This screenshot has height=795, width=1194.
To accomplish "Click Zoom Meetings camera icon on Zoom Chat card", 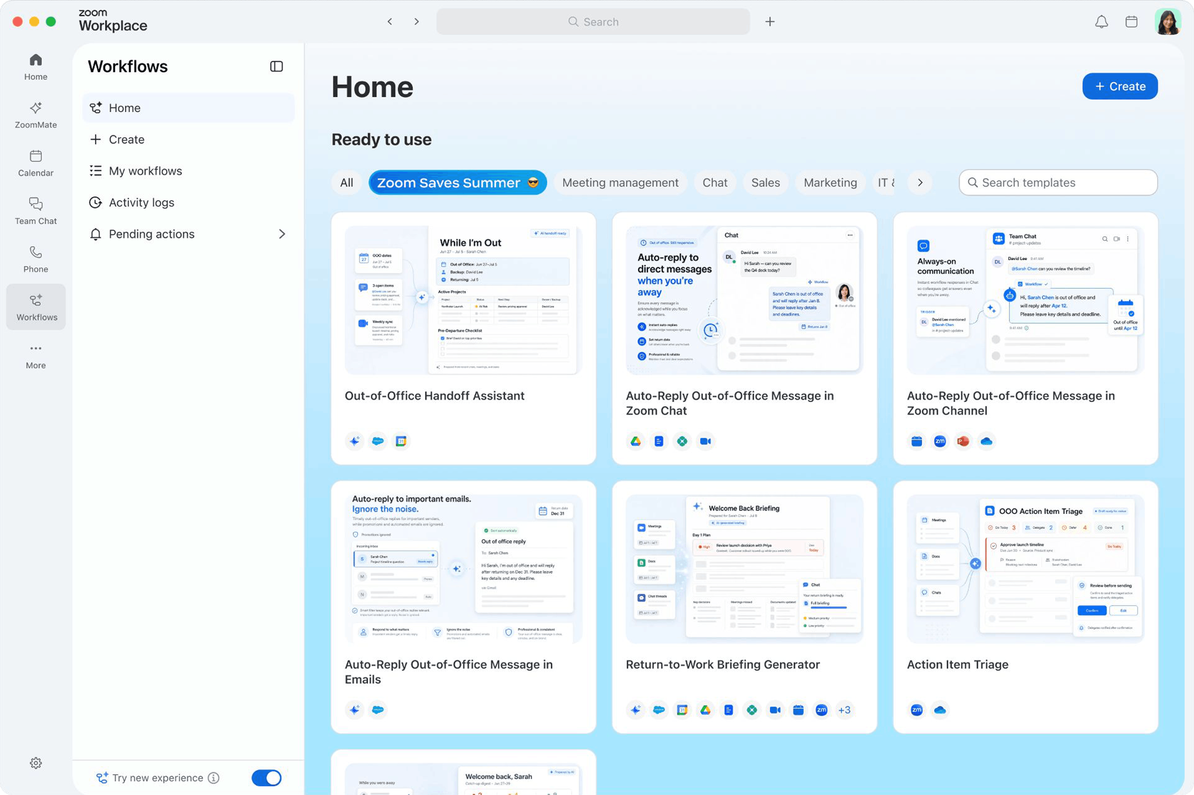I will click(705, 441).
